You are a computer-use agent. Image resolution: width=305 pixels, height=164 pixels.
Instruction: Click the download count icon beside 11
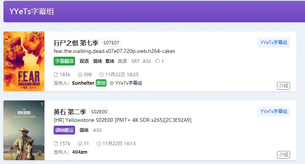(80, 144)
